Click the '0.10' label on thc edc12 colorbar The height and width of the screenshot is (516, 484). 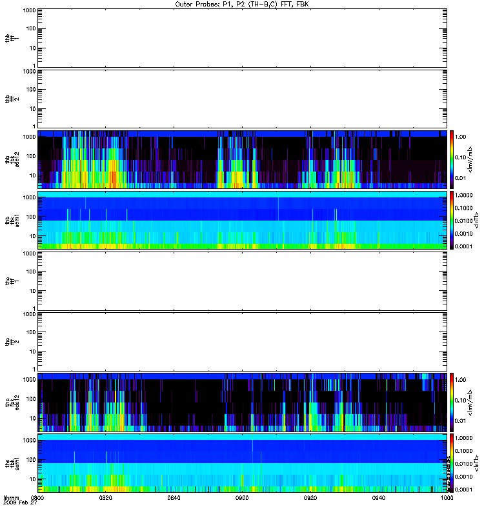[x=460, y=400]
